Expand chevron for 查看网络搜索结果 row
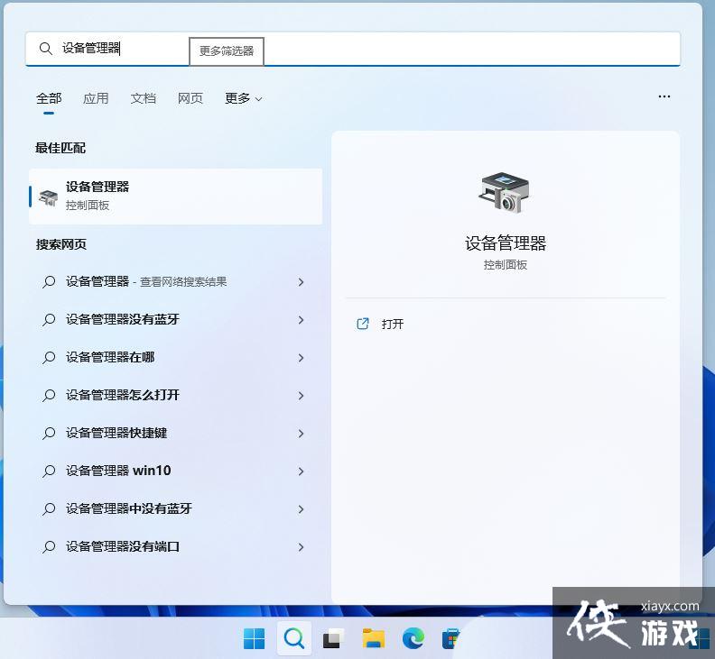Screen dimensions: 715x659 pos(301,282)
